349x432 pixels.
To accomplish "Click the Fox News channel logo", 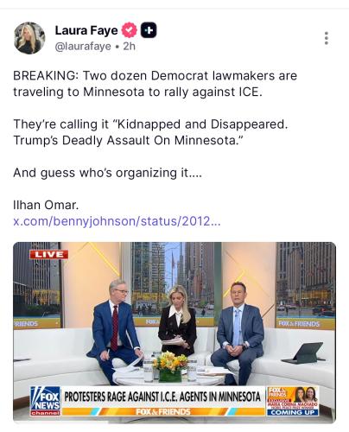I will point(46,401).
